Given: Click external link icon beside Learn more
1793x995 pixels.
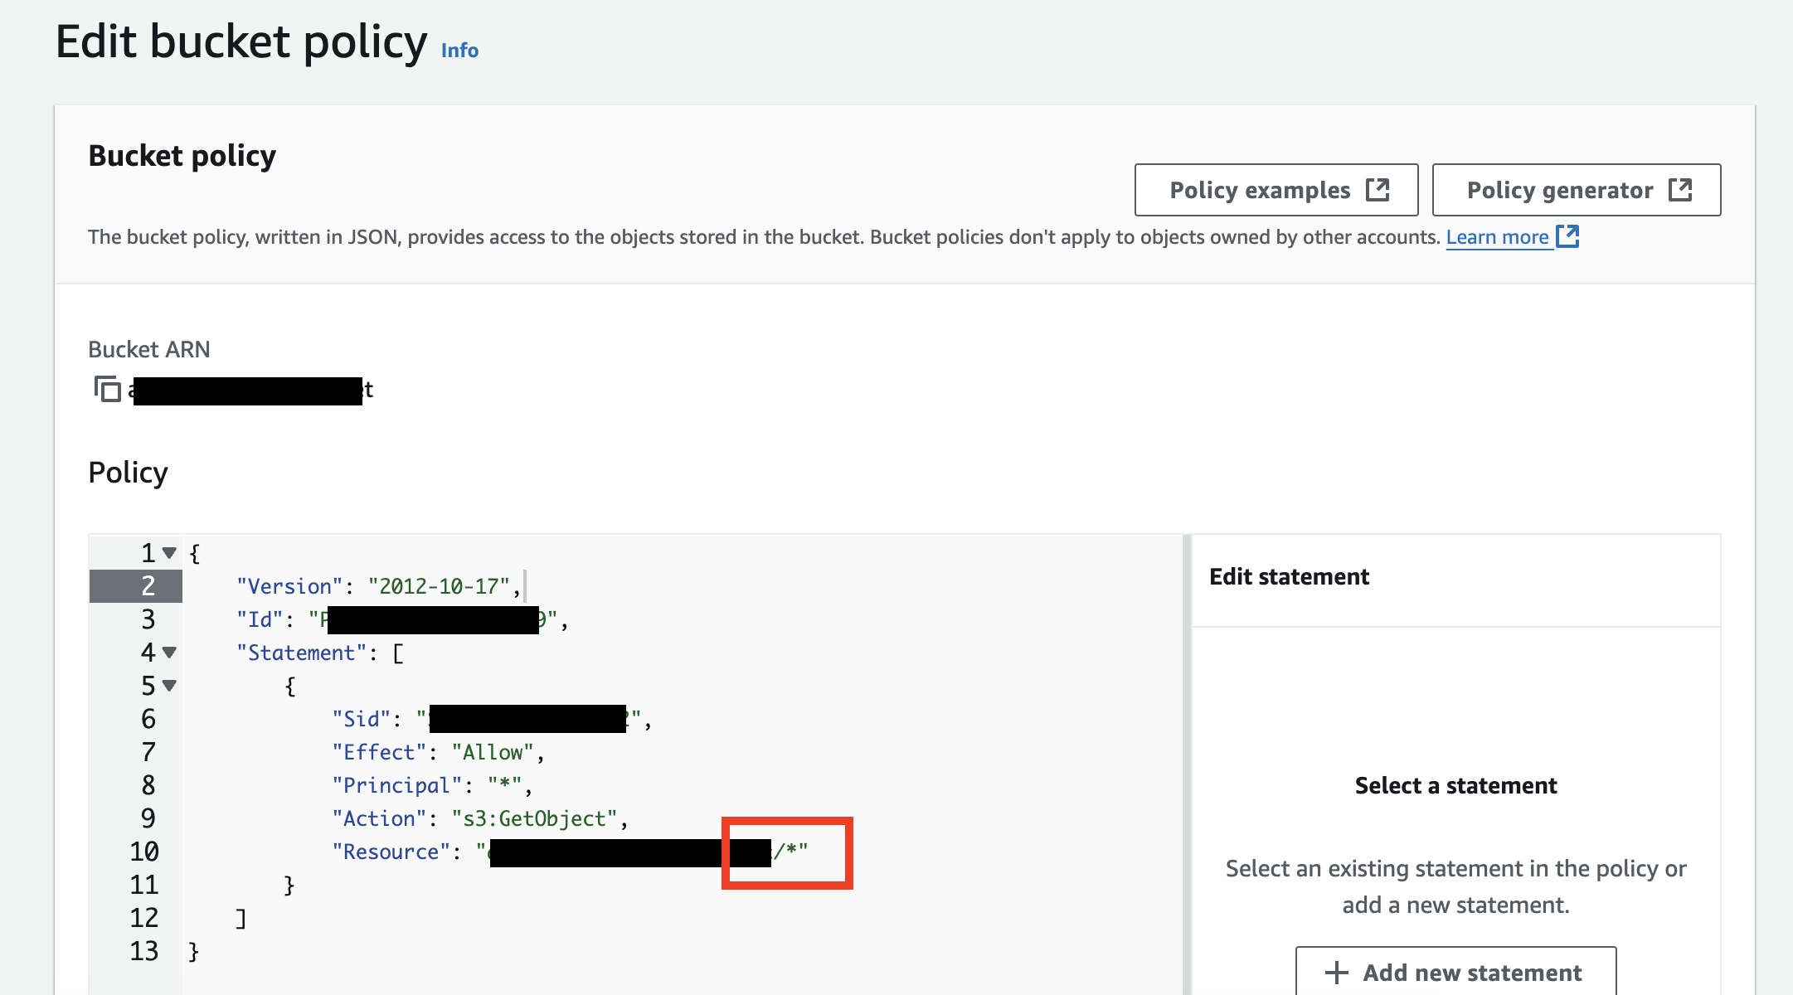Looking at the screenshot, I should click(1567, 236).
